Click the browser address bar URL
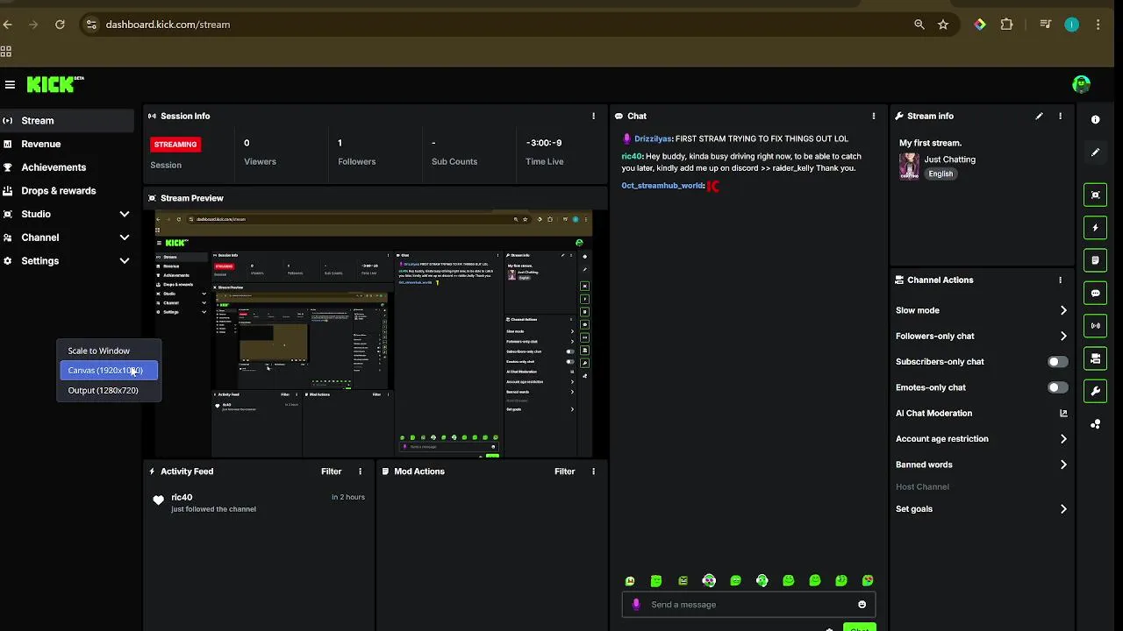Viewport: 1123px width, 631px height. coord(168,25)
